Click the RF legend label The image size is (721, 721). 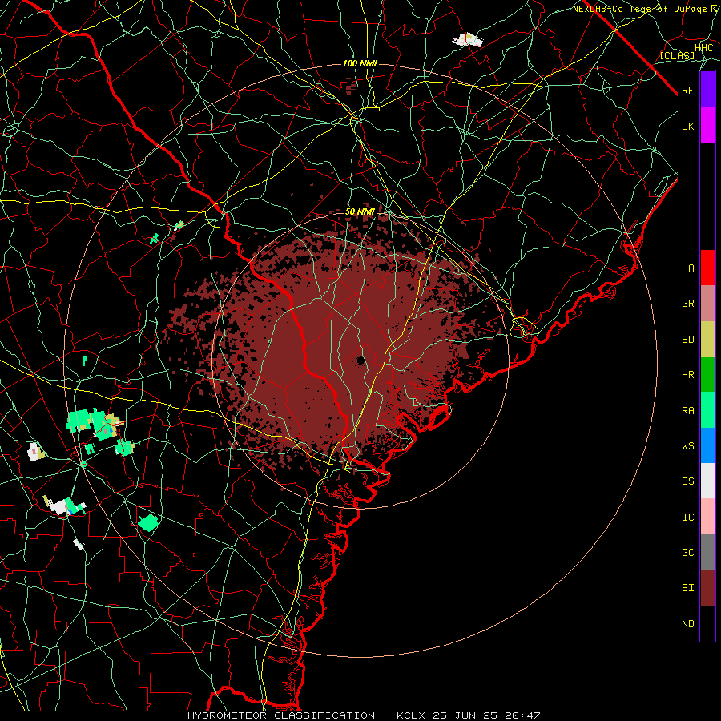tap(688, 90)
